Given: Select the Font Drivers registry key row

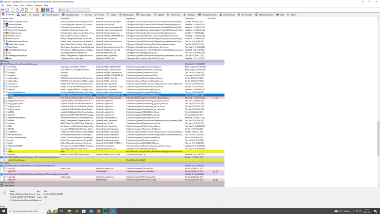Looking at the screenshot, I should tap(112, 157).
